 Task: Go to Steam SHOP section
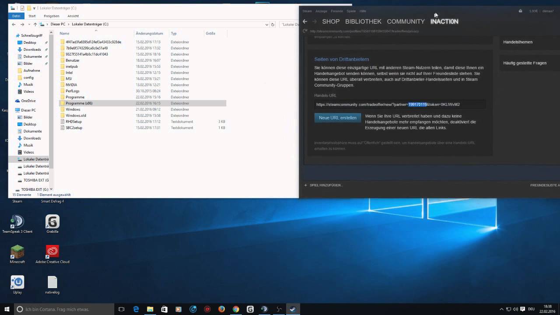(x=331, y=21)
